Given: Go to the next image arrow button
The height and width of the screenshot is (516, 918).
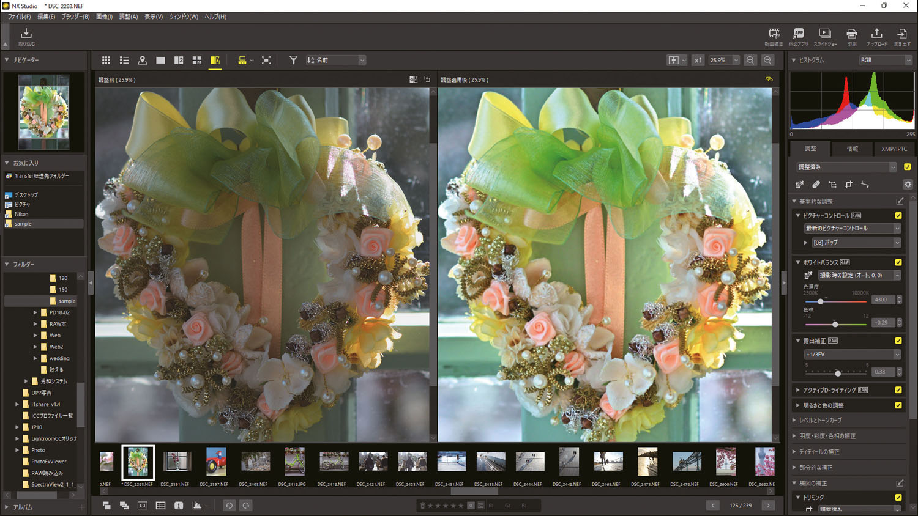Looking at the screenshot, I should (x=768, y=505).
